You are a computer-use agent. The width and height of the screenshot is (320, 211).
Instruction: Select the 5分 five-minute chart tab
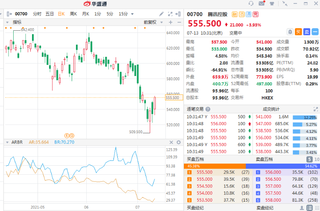click(x=110, y=14)
